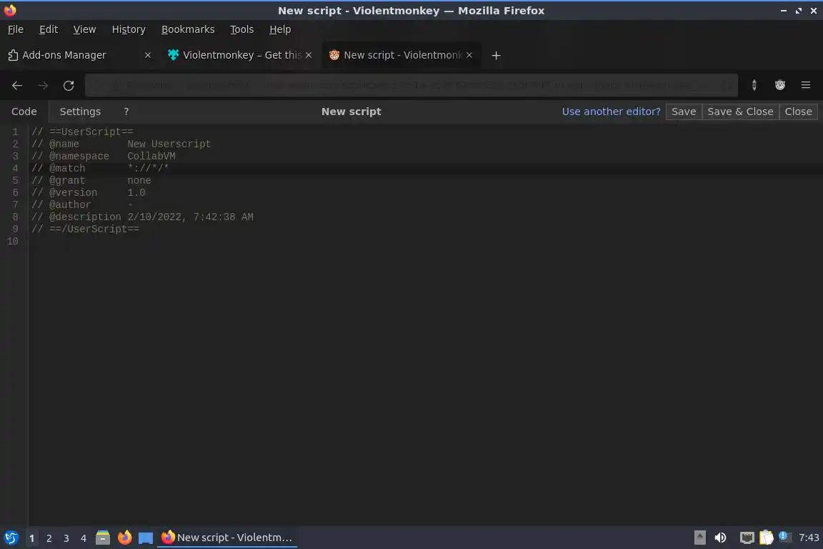Viewport: 823px width, 549px height.
Task: Open the Edit menu
Action: [x=49, y=29]
